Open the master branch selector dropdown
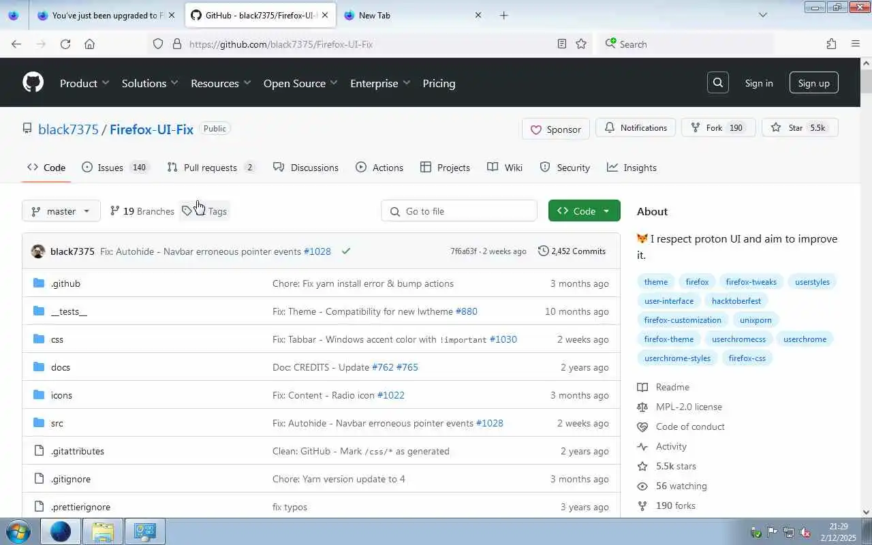The width and height of the screenshot is (872, 545). (x=61, y=211)
